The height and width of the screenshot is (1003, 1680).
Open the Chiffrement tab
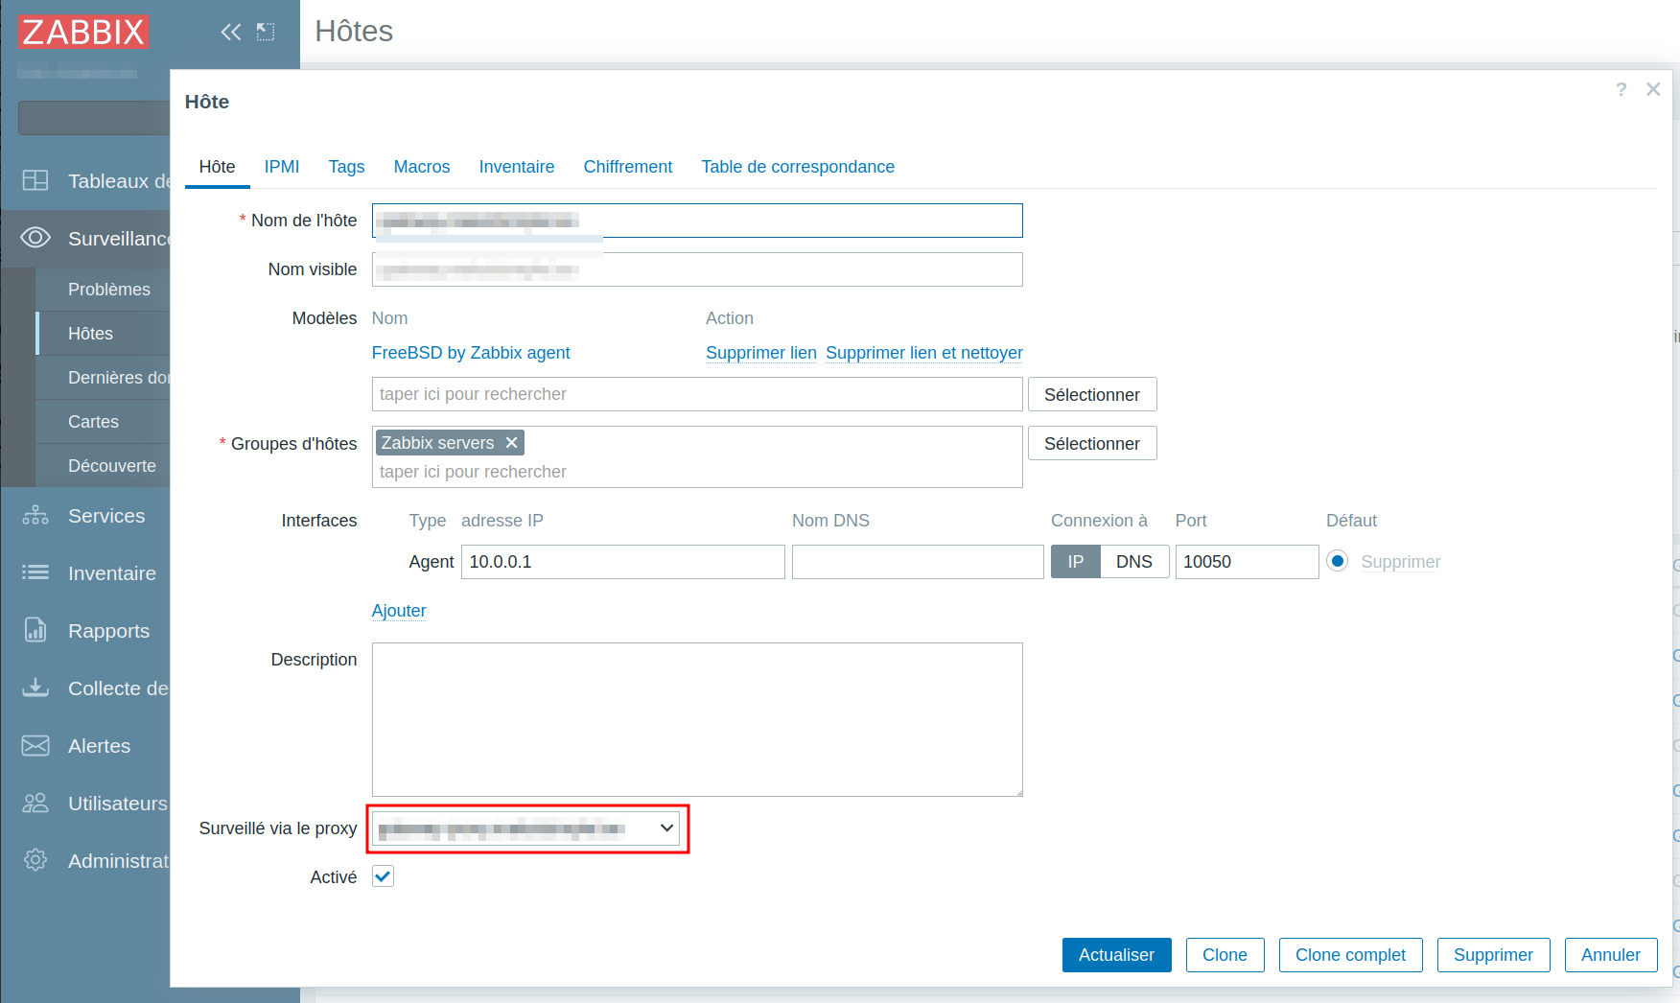click(x=627, y=167)
